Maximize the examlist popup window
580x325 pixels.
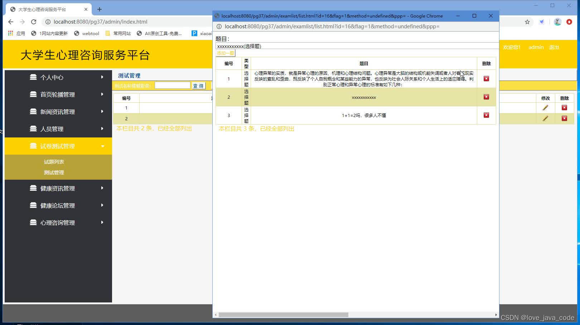(474, 16)
